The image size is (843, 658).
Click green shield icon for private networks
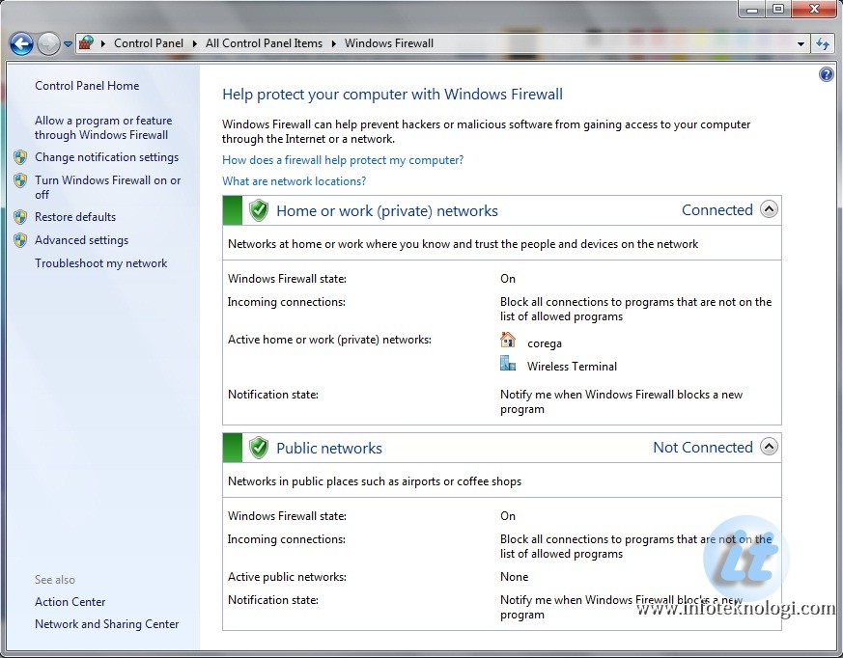(x=259, y=210)
